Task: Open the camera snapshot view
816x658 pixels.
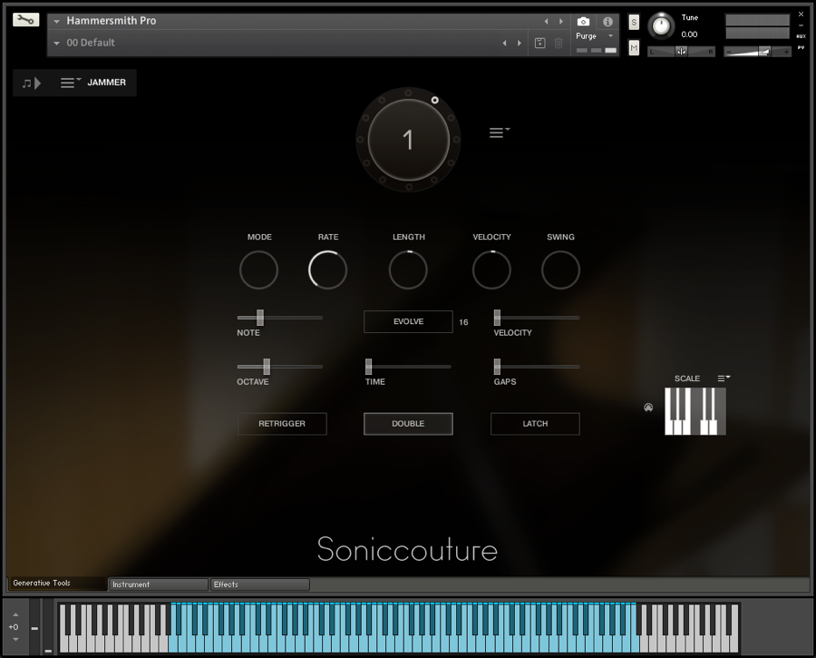Action: coord(583,21)
